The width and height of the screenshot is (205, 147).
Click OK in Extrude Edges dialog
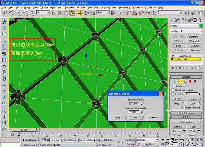(x=136, y=117)
